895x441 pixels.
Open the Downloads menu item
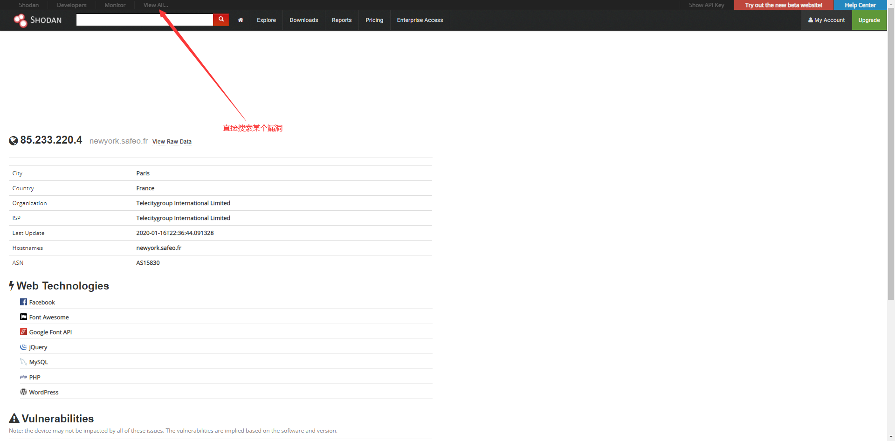(x=303, y=20)
